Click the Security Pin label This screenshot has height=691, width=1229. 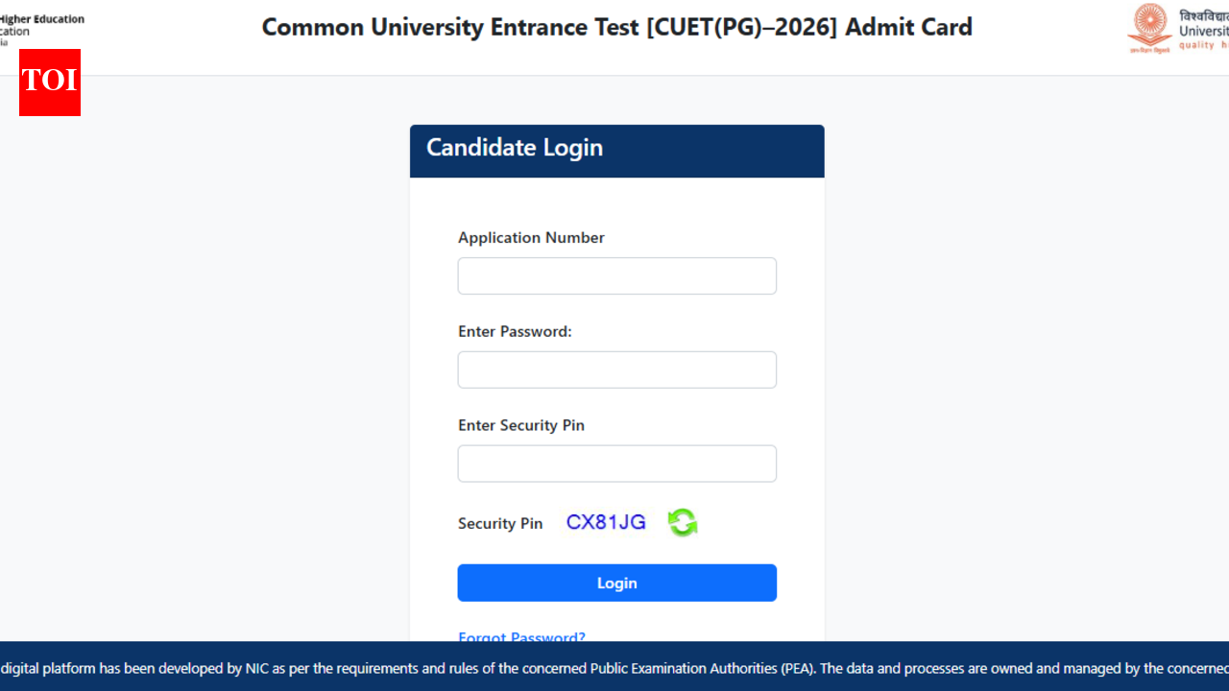point(500,523)
